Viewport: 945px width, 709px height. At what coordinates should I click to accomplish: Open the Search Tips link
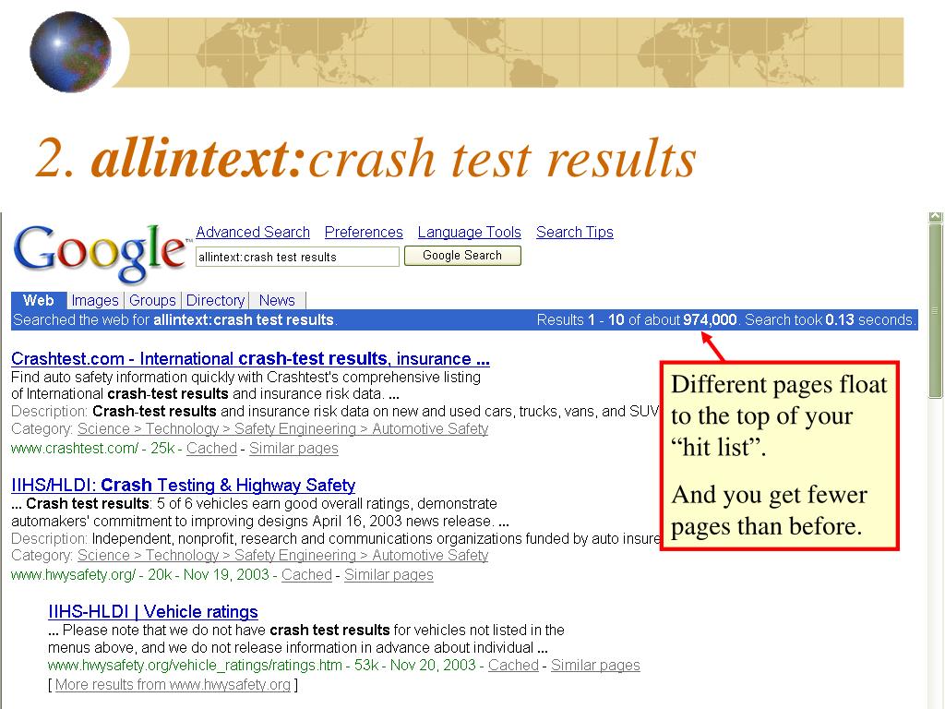(574, 232)
